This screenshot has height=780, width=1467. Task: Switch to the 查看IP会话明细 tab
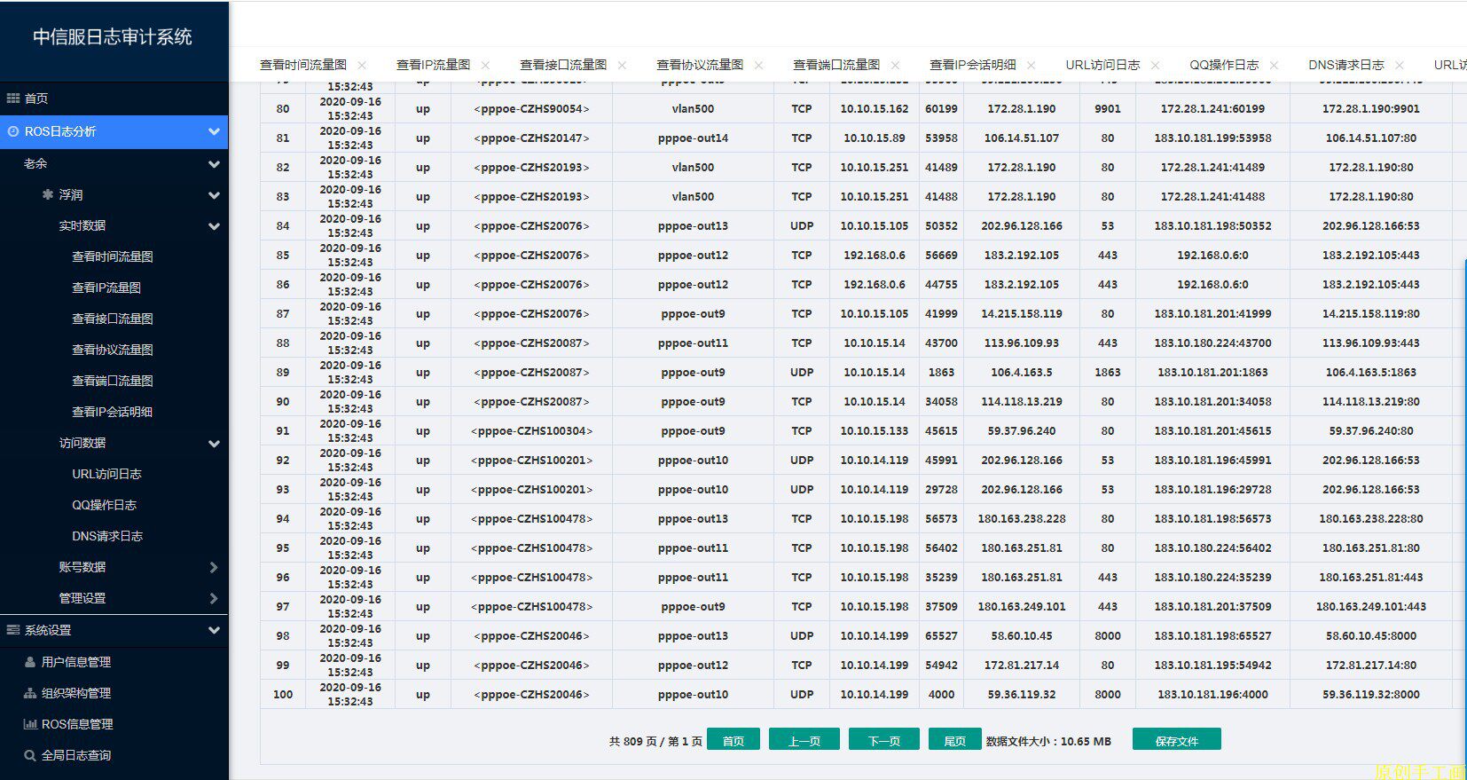[x=973, y=65]
